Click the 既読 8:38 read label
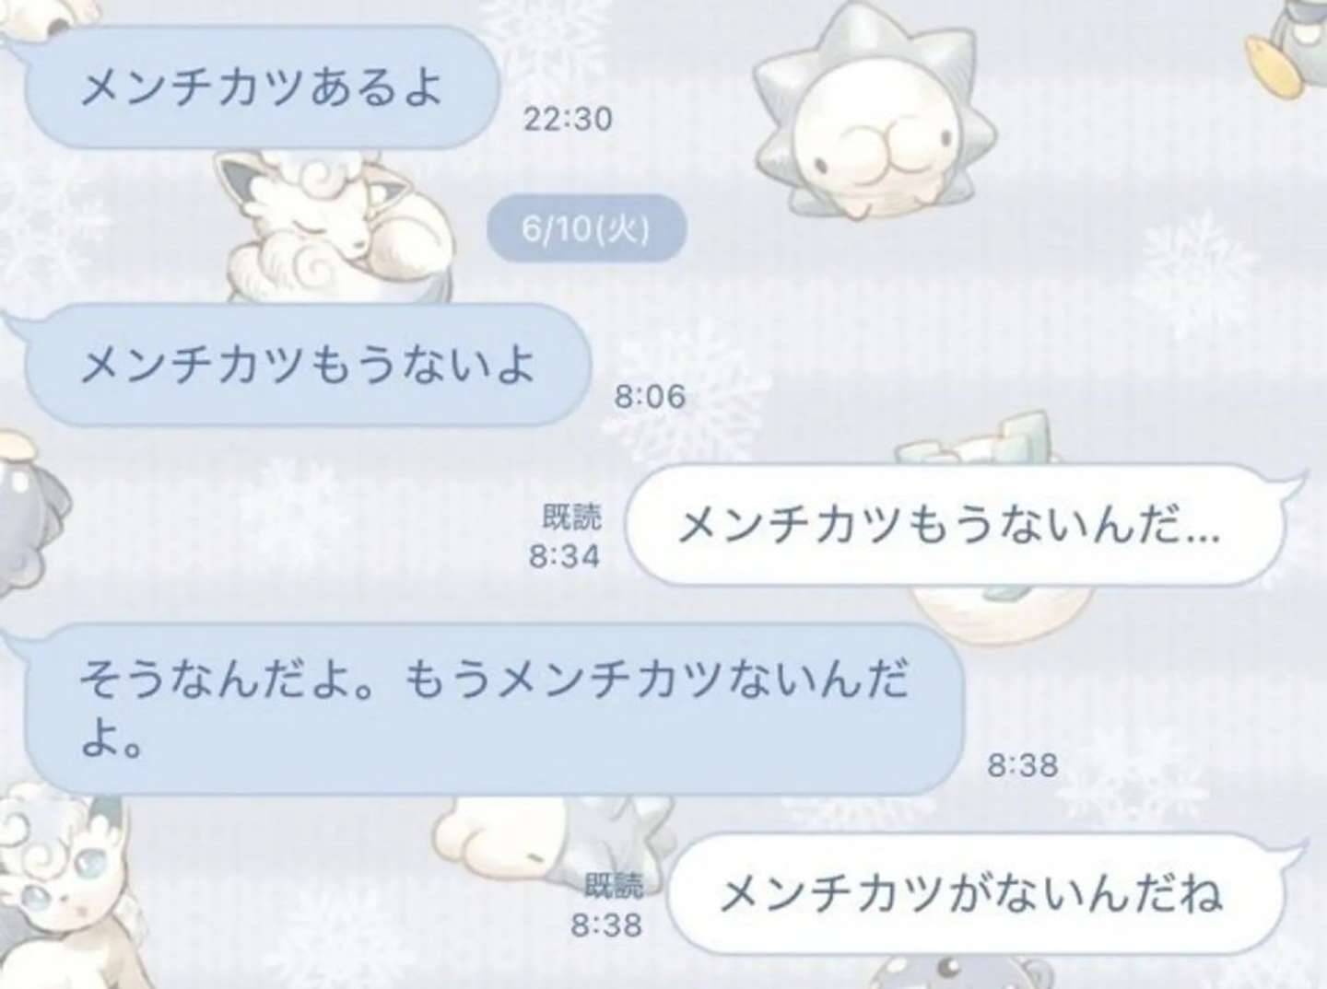The image size is (1327, 989). (608, 905)
